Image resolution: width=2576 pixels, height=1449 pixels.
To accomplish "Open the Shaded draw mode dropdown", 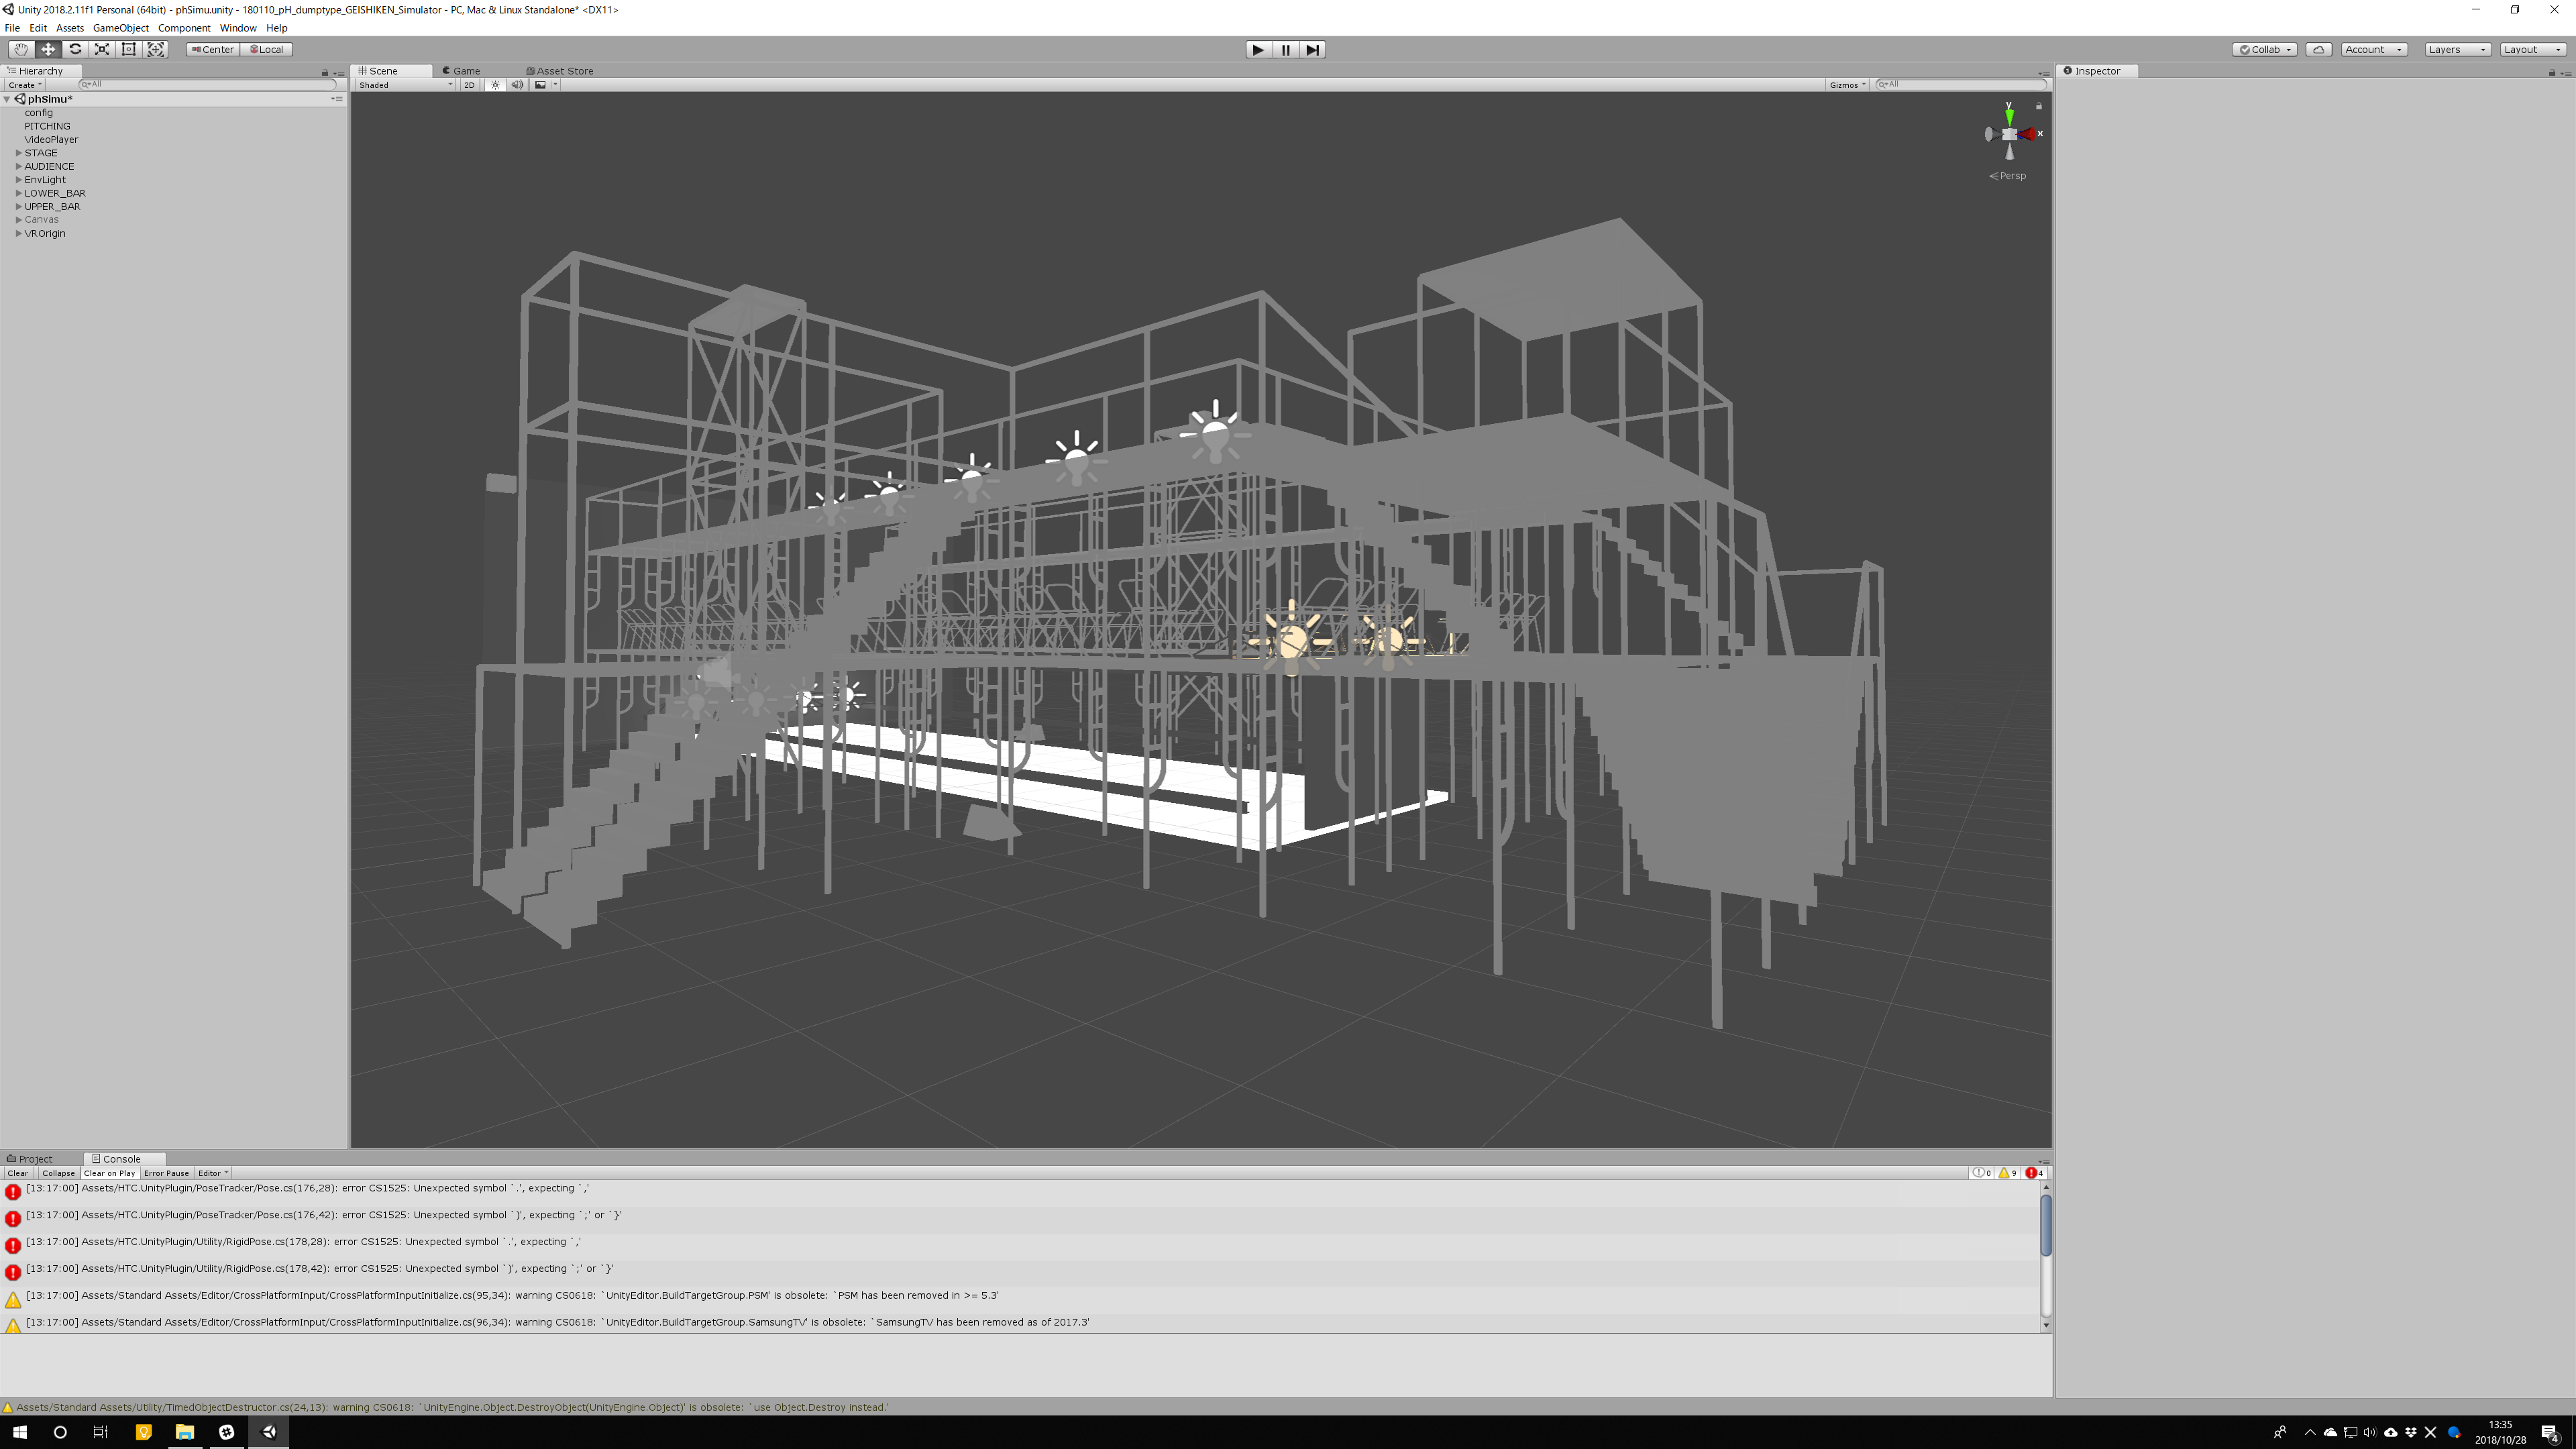I will [405, 85].
